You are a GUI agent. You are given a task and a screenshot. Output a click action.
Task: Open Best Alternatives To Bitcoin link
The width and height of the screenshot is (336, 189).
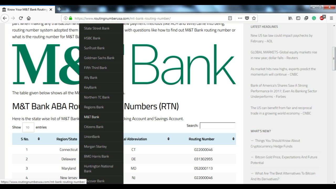pyautogui.click(x=283, y=176)
